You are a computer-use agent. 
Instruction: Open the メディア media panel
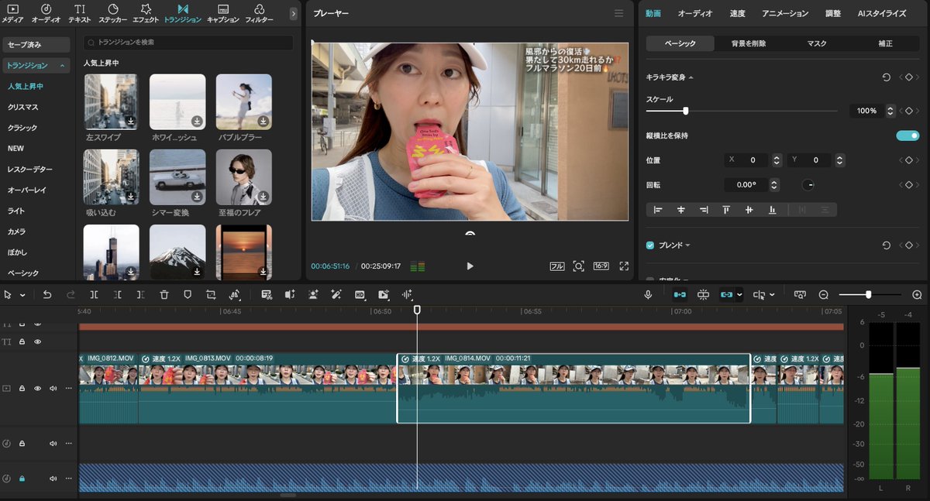pos(12,13)
